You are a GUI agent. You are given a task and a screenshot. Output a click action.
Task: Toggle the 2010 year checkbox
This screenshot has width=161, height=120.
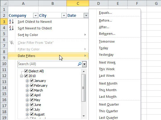(26, 76)
